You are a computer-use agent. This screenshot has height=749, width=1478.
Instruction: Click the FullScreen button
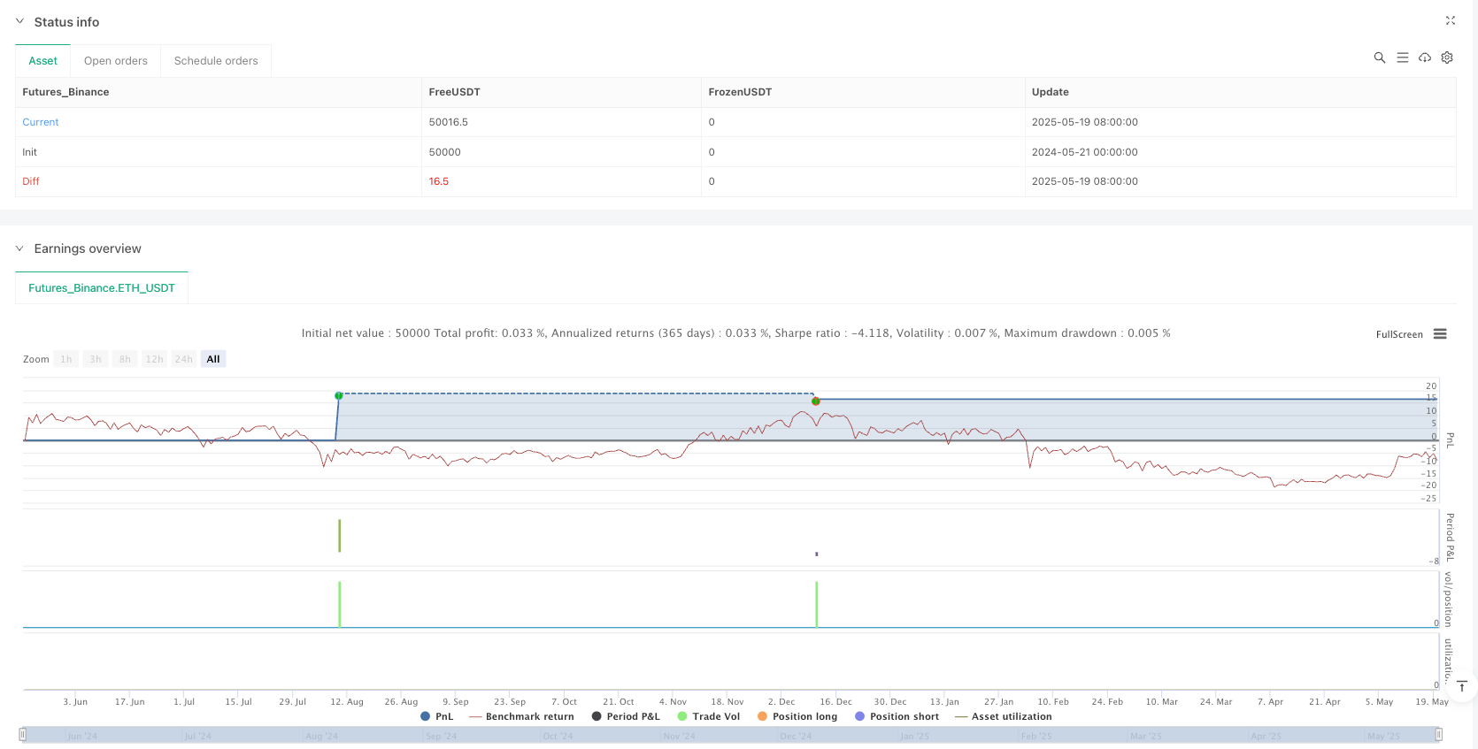pyautogui.click(x=1399, y=334)
